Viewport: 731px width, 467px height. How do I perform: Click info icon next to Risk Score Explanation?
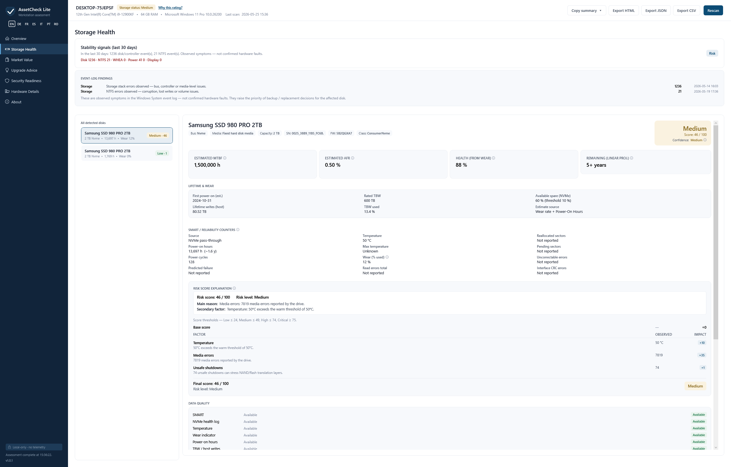pyautogui.click(x=234, y=288)
